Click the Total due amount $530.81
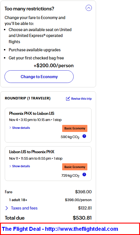 tap(82, 218)
